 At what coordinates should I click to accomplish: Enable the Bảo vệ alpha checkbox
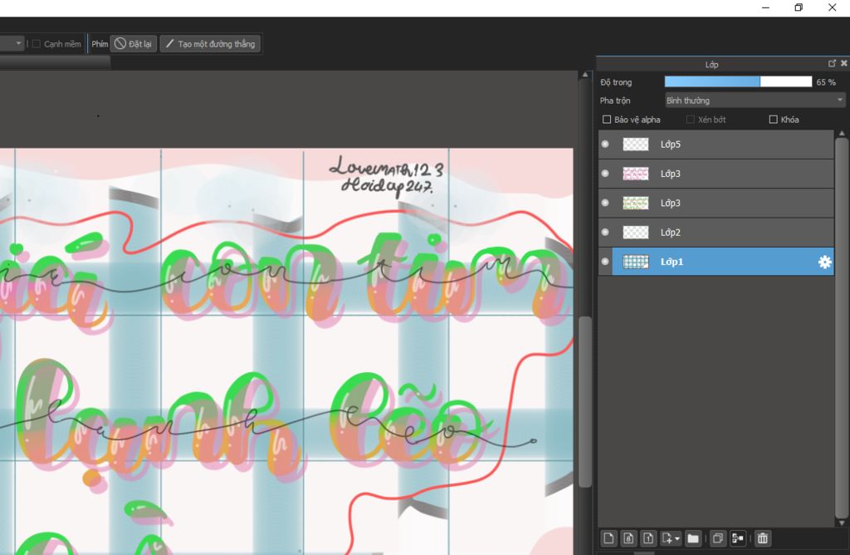coord(607,120)
